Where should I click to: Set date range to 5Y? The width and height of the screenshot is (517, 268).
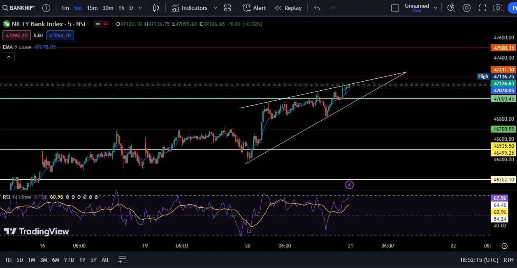(x=93, y=260)
